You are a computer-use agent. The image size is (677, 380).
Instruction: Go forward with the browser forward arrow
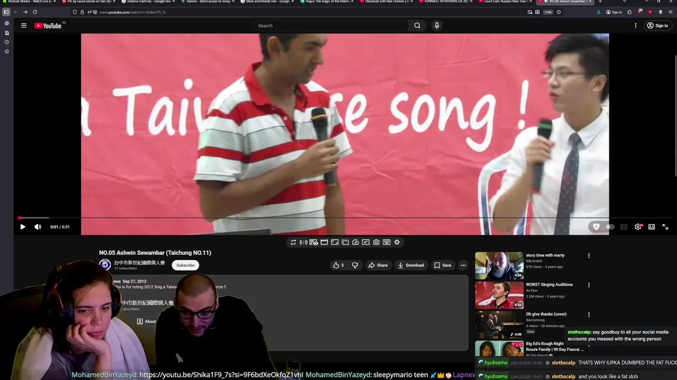pos(25,12)
